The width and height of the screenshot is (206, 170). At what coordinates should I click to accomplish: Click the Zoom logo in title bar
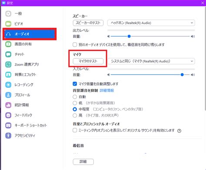point(4,3)
